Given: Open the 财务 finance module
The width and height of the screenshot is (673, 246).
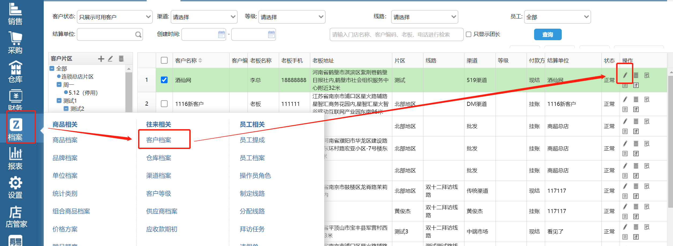Looking at the screenshot, I should [x=15, y=100].
